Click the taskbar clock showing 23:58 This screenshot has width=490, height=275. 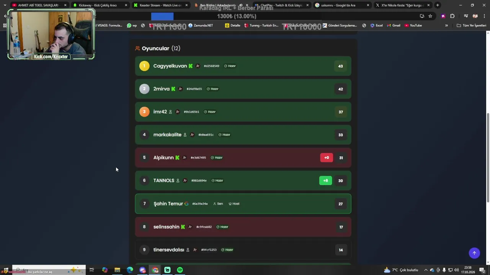(468, 270)
